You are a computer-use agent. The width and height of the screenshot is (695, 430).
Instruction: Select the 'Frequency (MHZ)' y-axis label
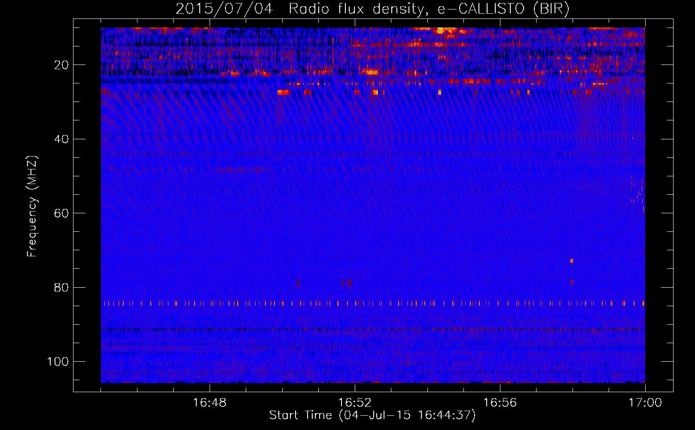(x=32, y=206)
